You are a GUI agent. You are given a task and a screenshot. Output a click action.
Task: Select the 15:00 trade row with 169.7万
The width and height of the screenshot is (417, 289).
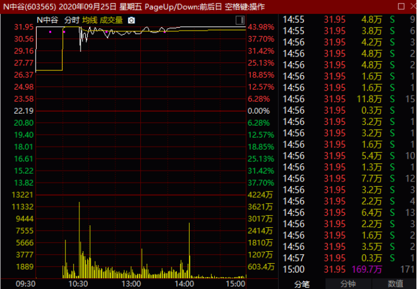point(349,269)
